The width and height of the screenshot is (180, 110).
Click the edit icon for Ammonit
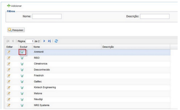[x=9, y=52]
